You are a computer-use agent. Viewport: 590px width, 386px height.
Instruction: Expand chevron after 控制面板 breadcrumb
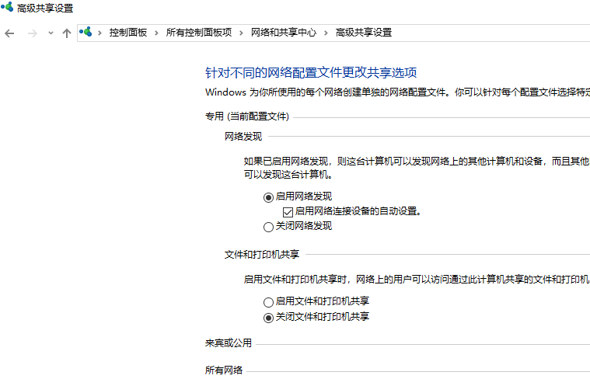pyautogui.click(x=156, y=33)
